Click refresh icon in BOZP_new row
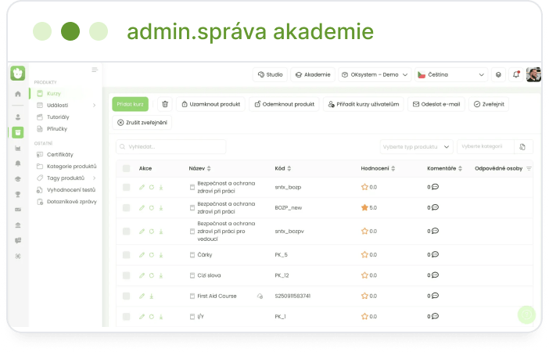Image resolution: width=549 pixels, height=352 pixels. coord(152,208)
